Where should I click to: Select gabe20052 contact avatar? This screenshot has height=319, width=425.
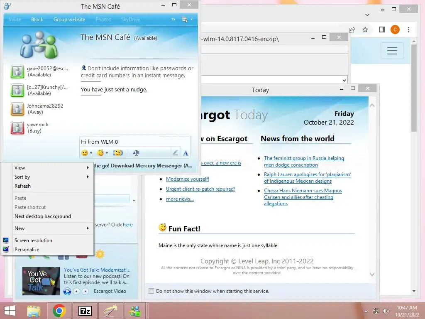[17, 71]
